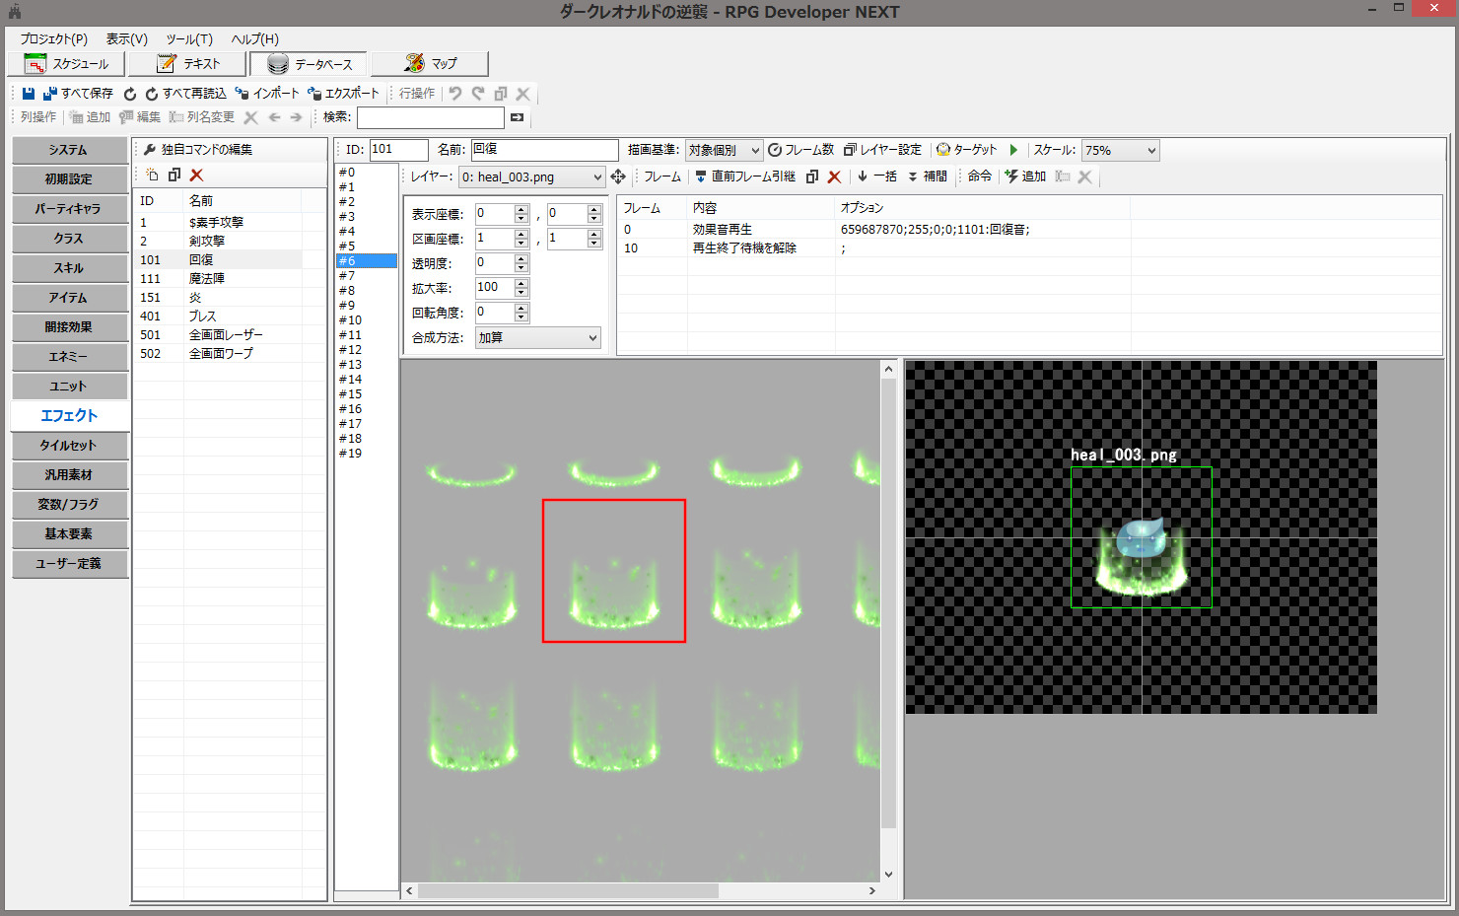This screenshot has width=1459, height=916.
Task: Switch to the マップ tab
Action: coord(430,64)
